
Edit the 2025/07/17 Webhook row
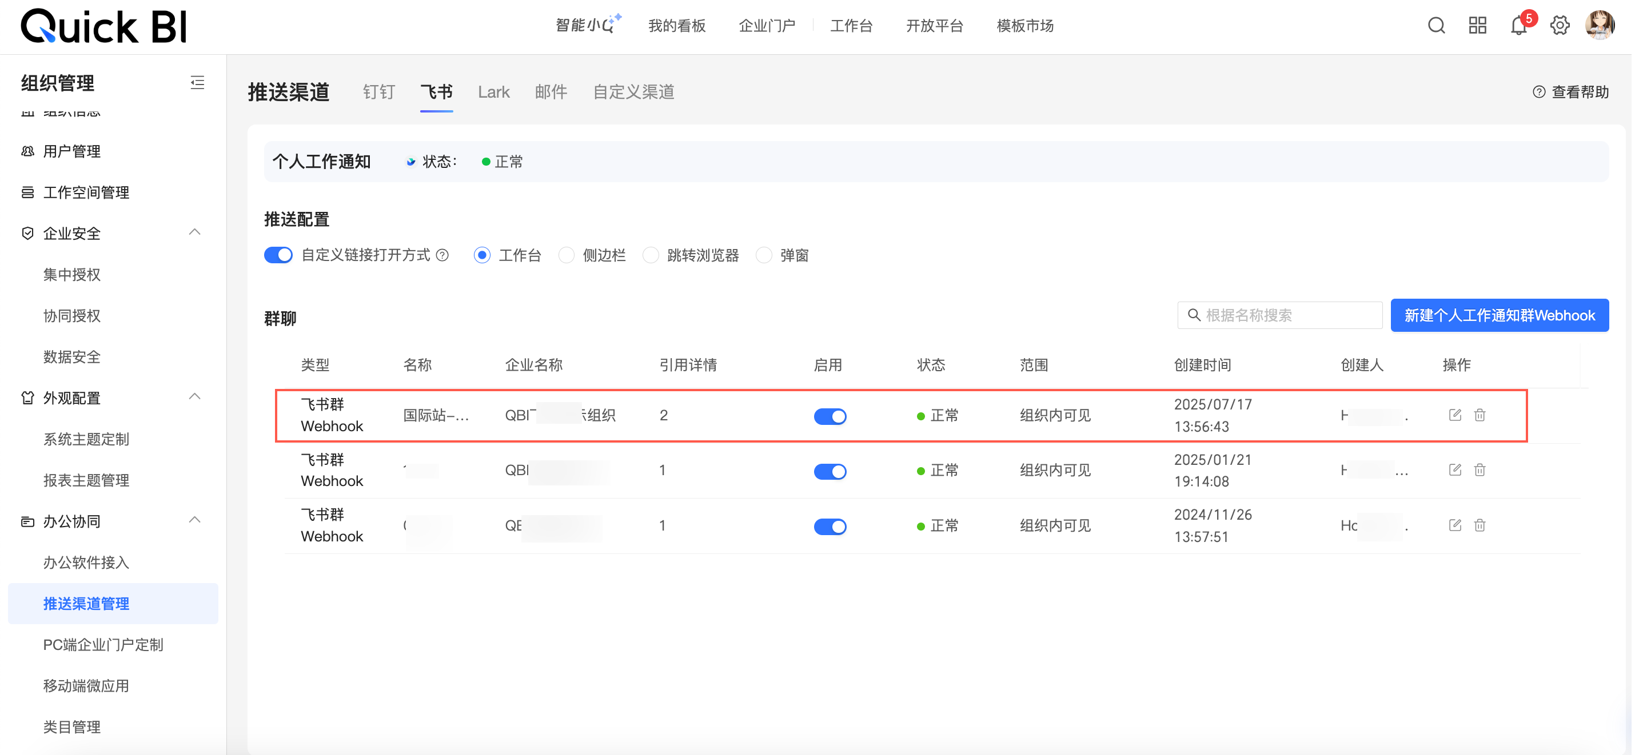coord(1455,415)
